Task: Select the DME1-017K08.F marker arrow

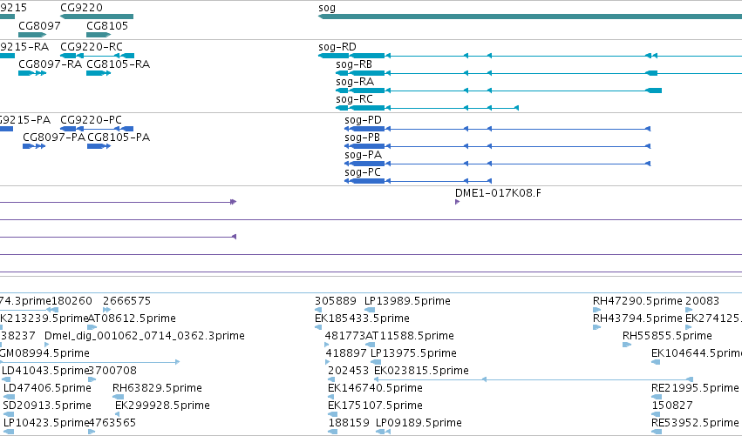Action: click(457, 202)
